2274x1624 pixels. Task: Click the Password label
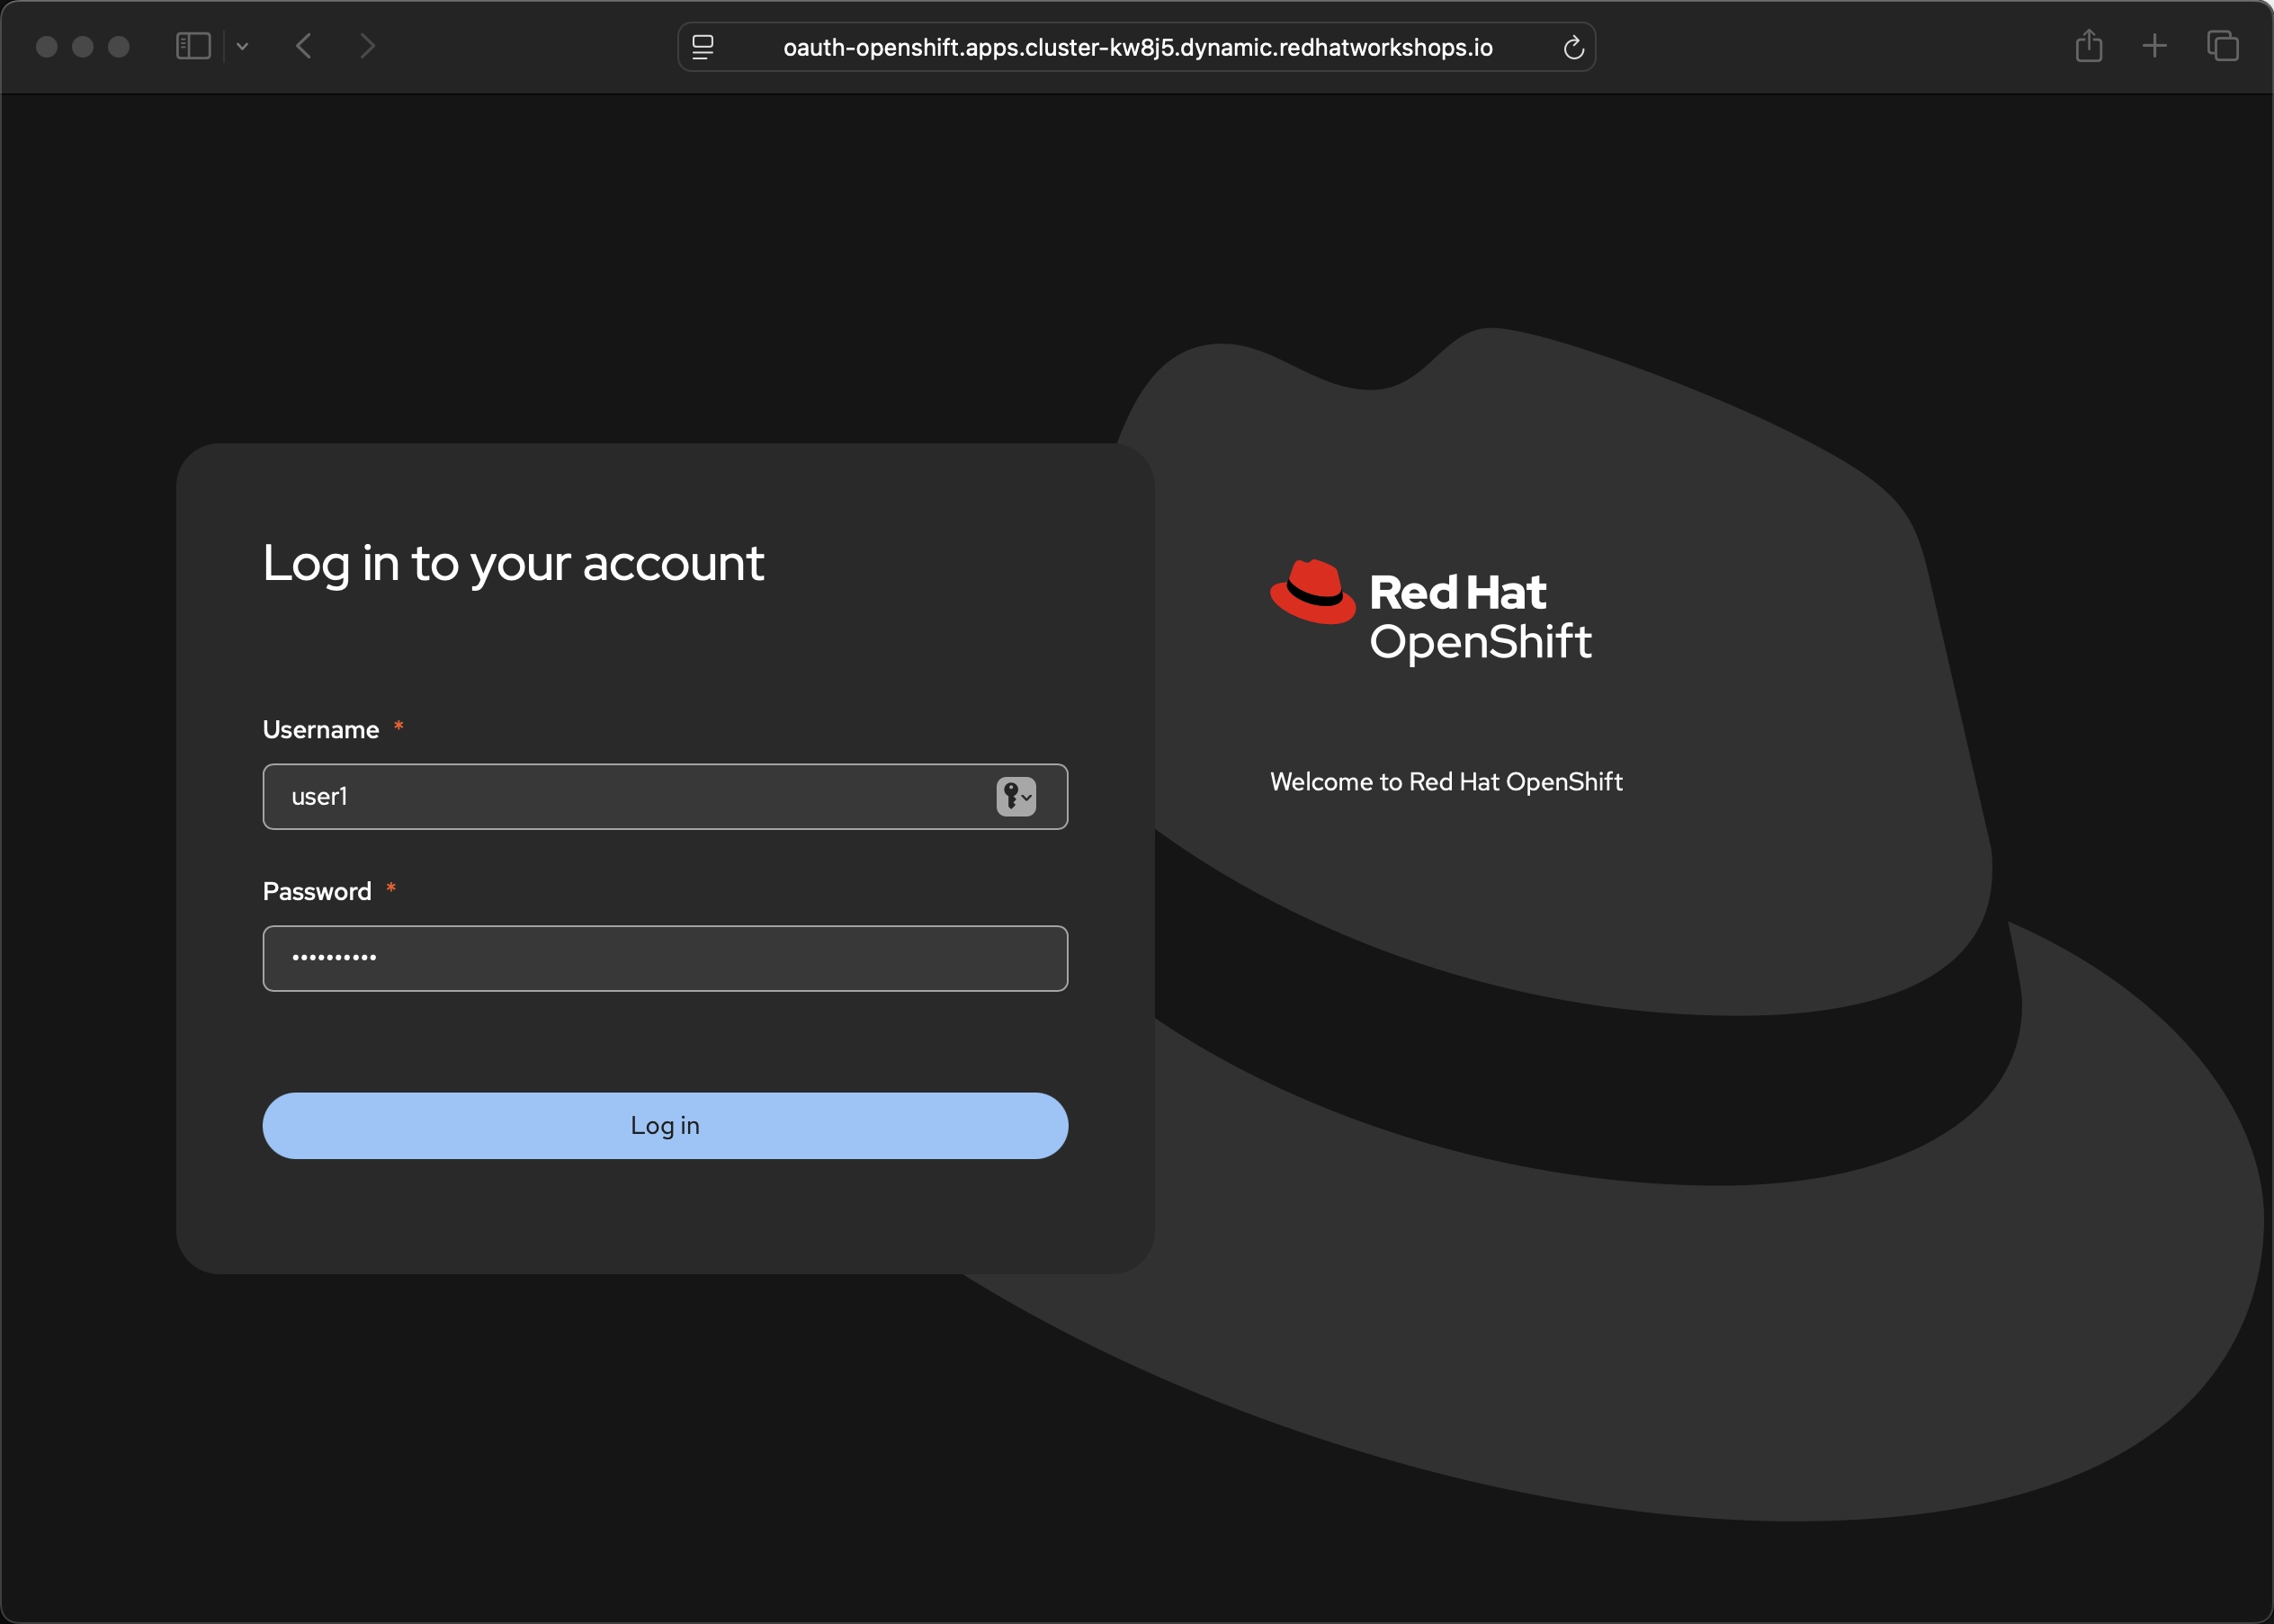click(316, 891)
